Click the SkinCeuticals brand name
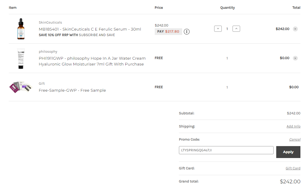The image size is (308, 188). click(x=50, y=22)
